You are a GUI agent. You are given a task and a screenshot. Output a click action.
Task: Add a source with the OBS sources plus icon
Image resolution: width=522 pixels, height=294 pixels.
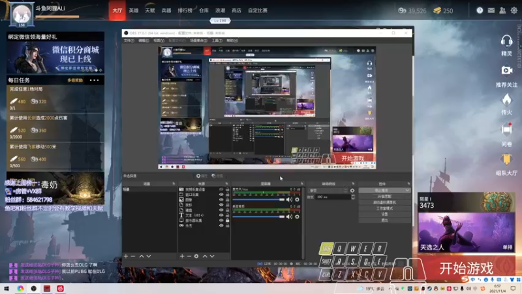click(182, 256)
